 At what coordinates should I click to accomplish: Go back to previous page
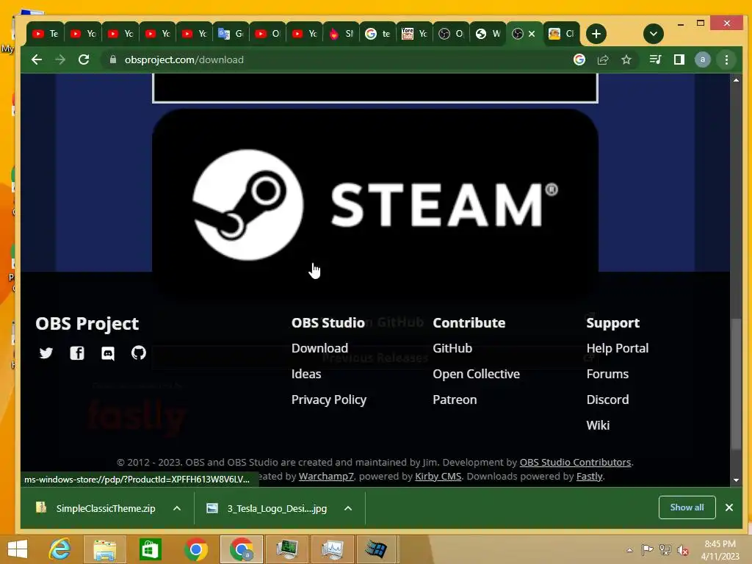(37, 59)
